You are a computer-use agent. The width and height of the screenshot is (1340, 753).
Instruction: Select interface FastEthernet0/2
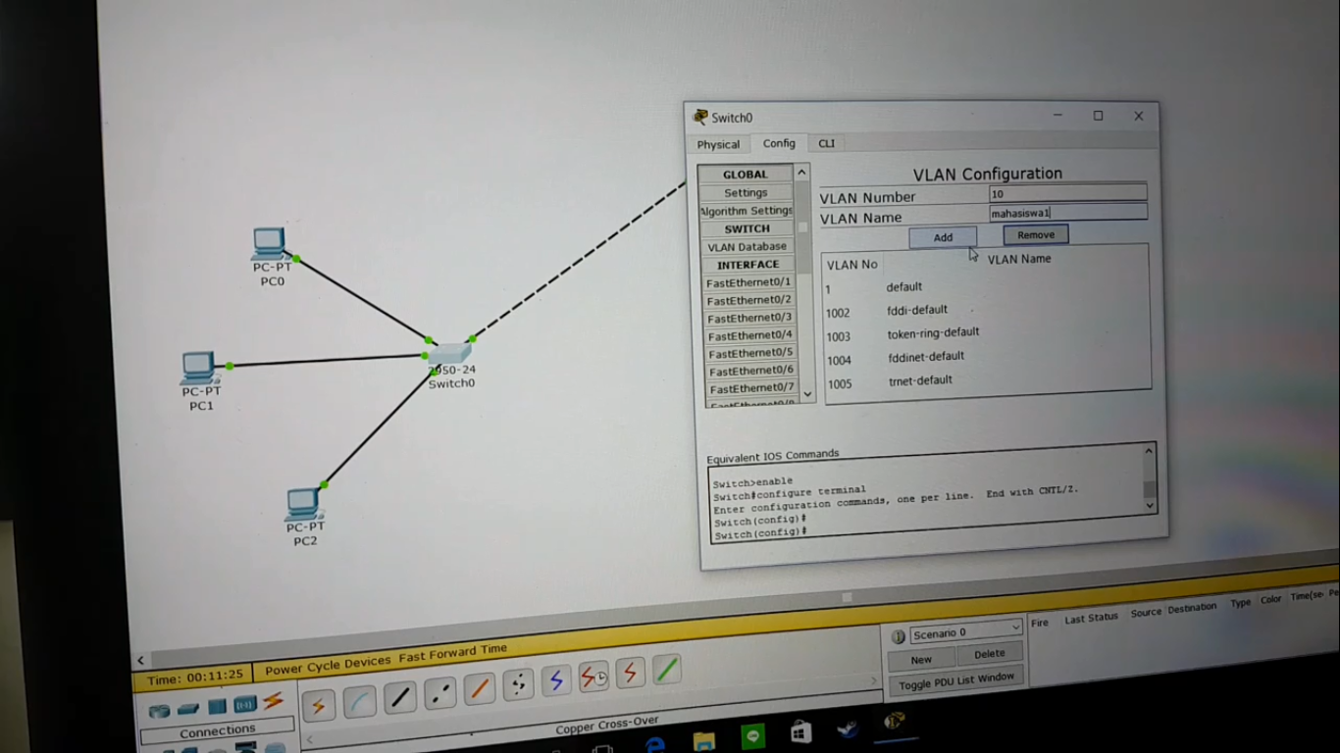click(749, 301)
